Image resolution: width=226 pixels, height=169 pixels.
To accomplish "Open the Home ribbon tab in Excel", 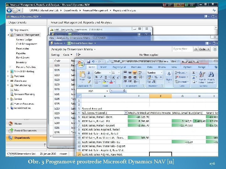I will click(x=92, y=67).
